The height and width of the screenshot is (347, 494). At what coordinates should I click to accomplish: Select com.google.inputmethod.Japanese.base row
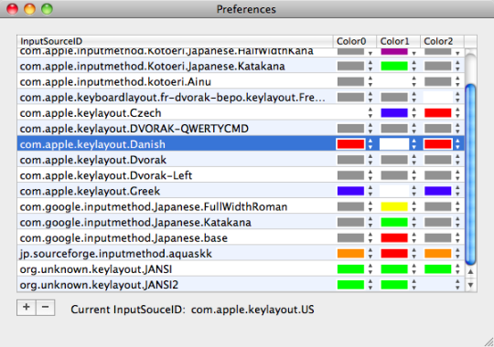[241, 237]
